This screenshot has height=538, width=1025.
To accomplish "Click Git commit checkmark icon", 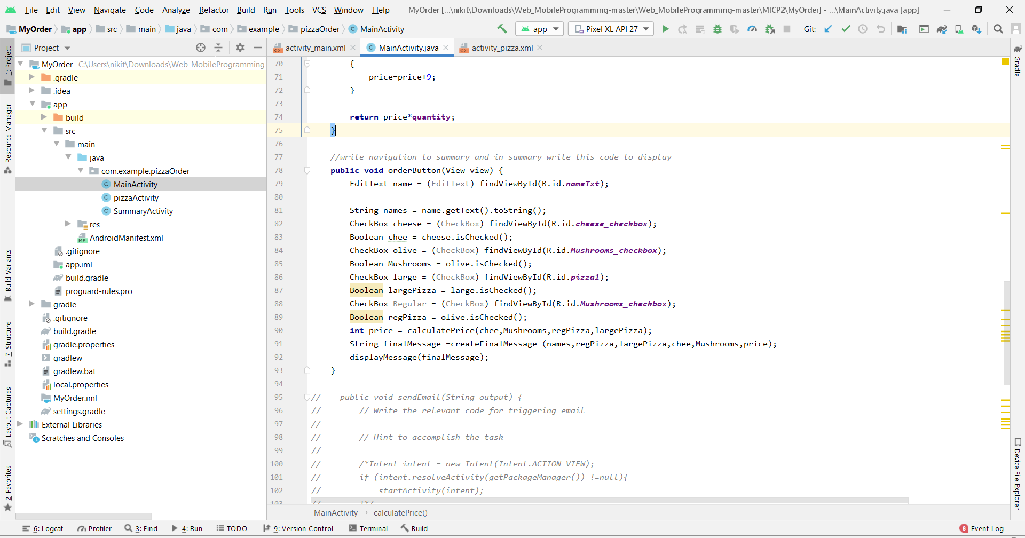I will point(846,29).
